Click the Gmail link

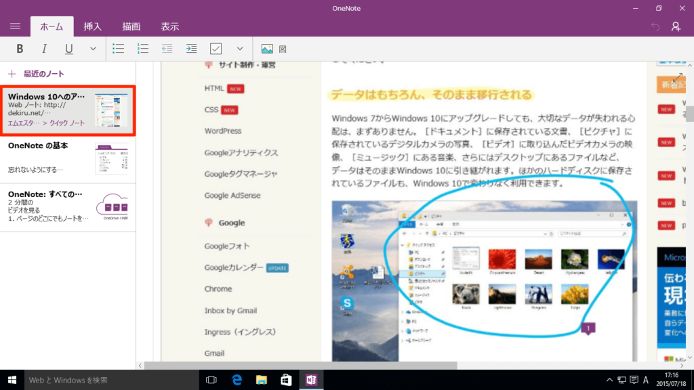pos(214,353)
